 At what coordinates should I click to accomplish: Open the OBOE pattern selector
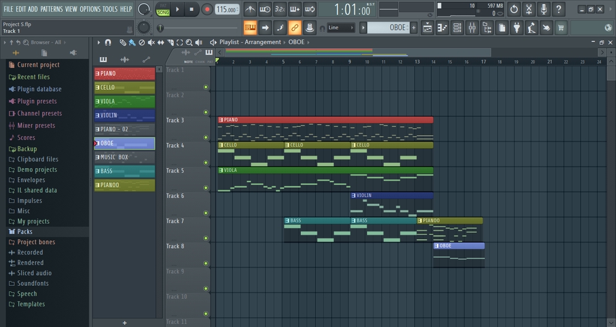point(388,28)
